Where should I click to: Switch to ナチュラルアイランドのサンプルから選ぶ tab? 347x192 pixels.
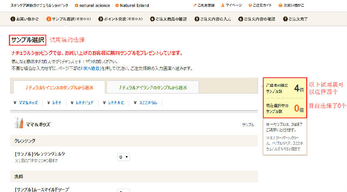point(153,88)
